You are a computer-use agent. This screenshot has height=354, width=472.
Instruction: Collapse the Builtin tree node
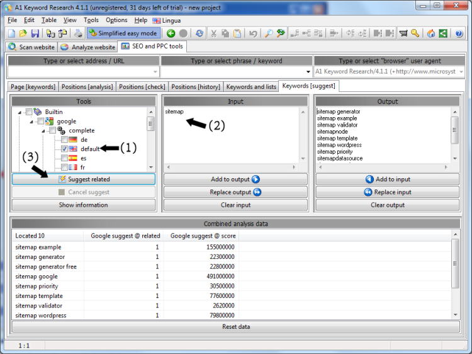click(20, 112)
